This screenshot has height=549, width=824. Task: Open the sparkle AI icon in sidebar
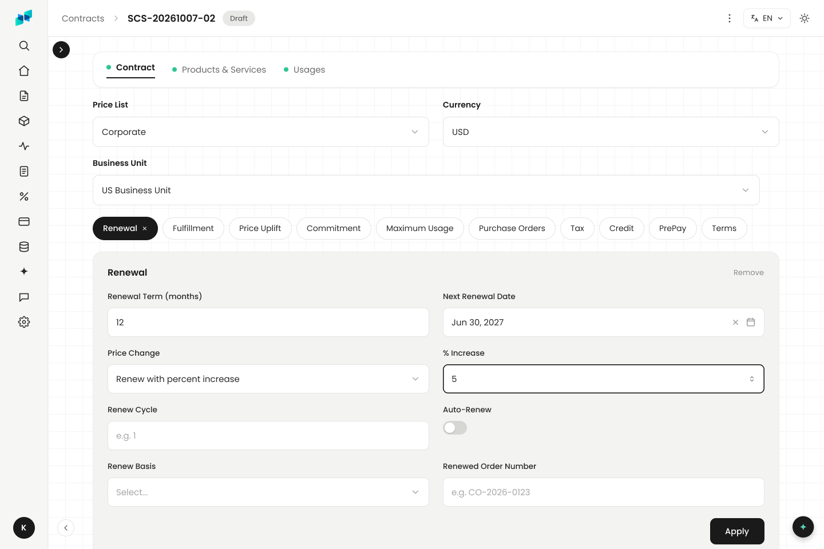24,272
